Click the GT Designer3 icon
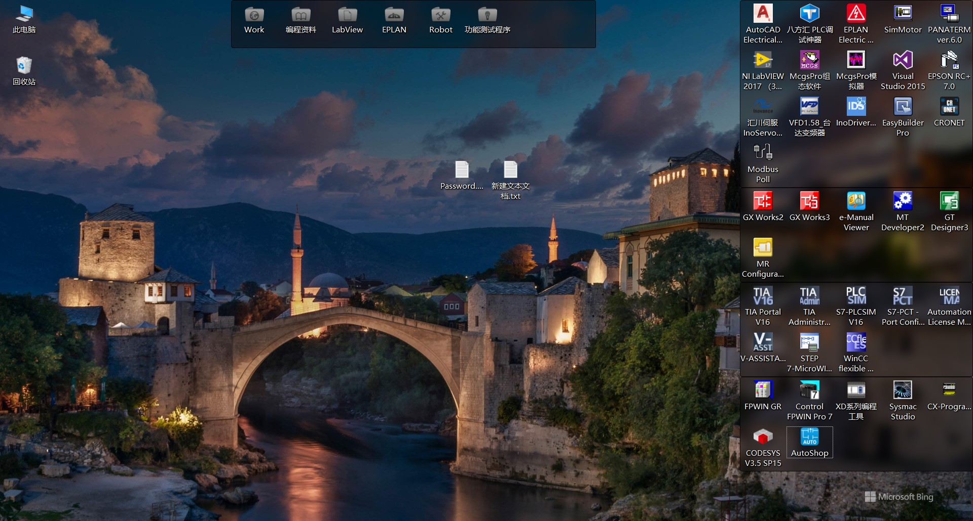The width and height of the screenshot is (973, 521). coord(949,201)
